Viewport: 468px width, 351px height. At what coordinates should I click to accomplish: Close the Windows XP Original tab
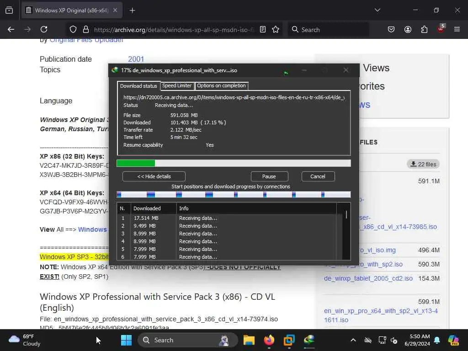(115, 11)
